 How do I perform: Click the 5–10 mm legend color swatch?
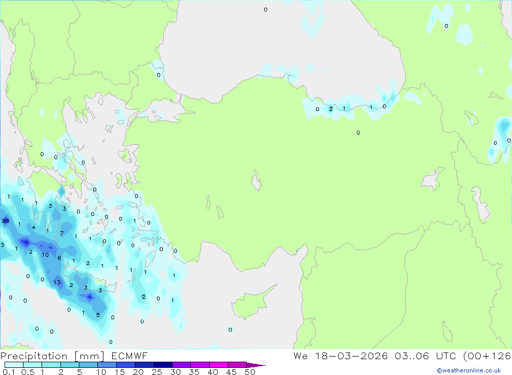pyautogui.click(x=89, y=365)
